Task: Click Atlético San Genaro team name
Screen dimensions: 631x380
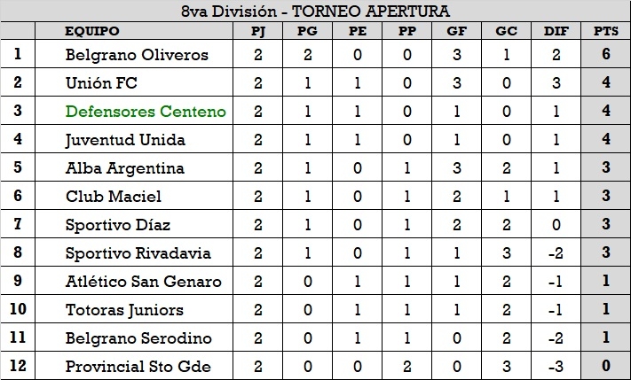Action: [143, 281]
